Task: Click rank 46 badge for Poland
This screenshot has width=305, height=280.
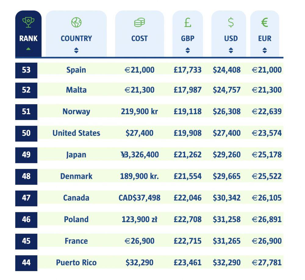Action: click(26, 220)
